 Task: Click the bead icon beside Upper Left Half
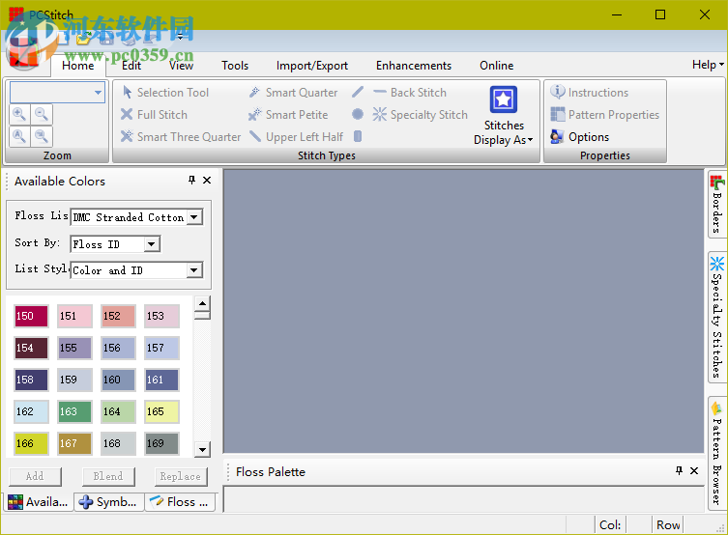coord(358,136)
